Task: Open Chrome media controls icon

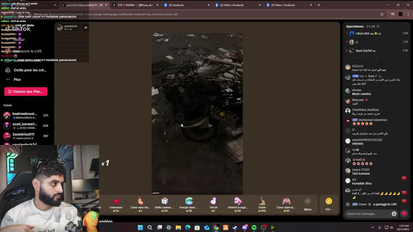Action: click(393, 14)
